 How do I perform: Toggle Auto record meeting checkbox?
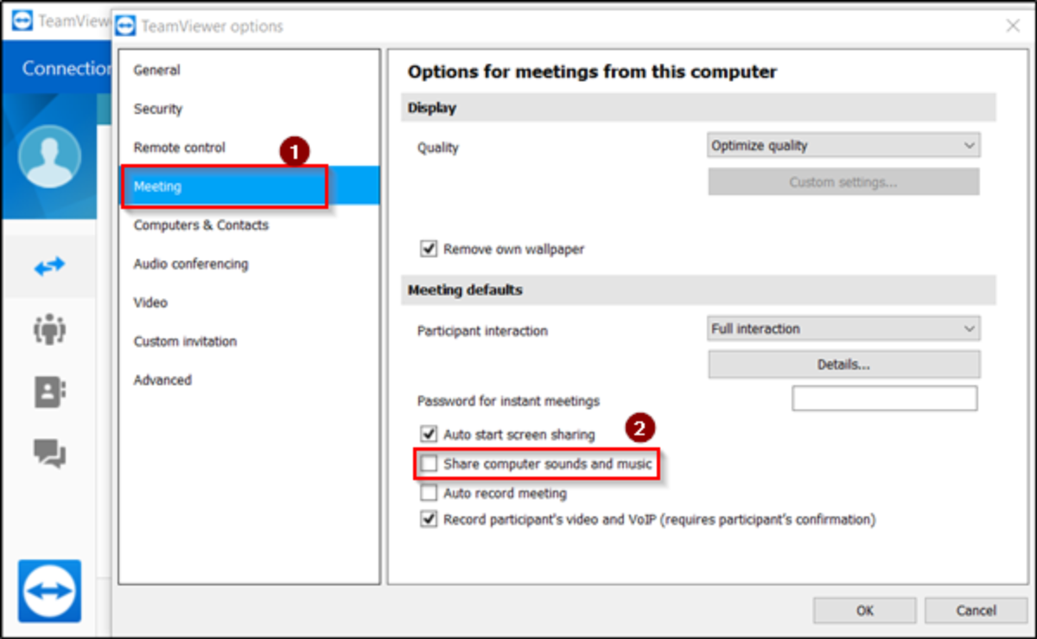(x=429, y=493)
